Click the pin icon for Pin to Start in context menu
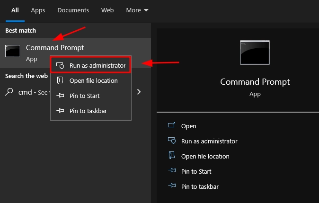 [60, 96]
